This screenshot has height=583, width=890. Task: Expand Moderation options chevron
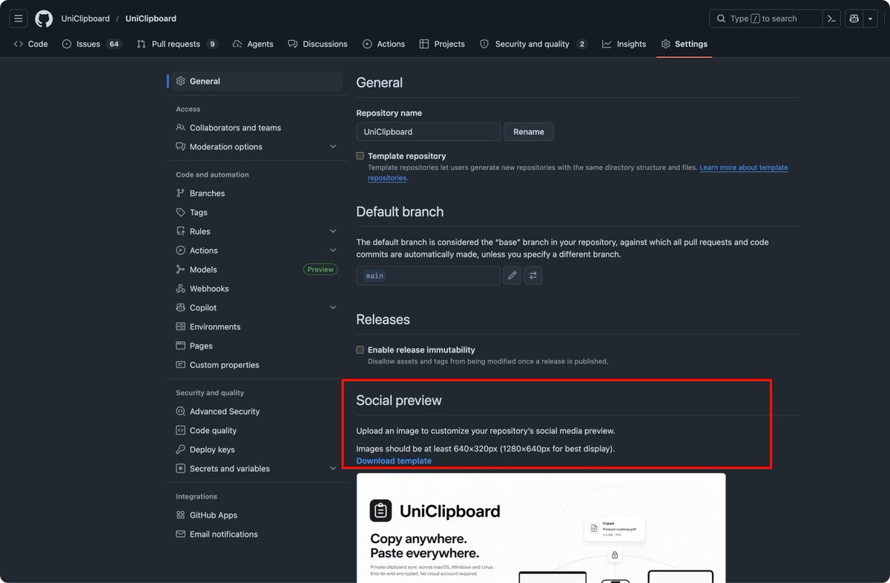[333, 147]
